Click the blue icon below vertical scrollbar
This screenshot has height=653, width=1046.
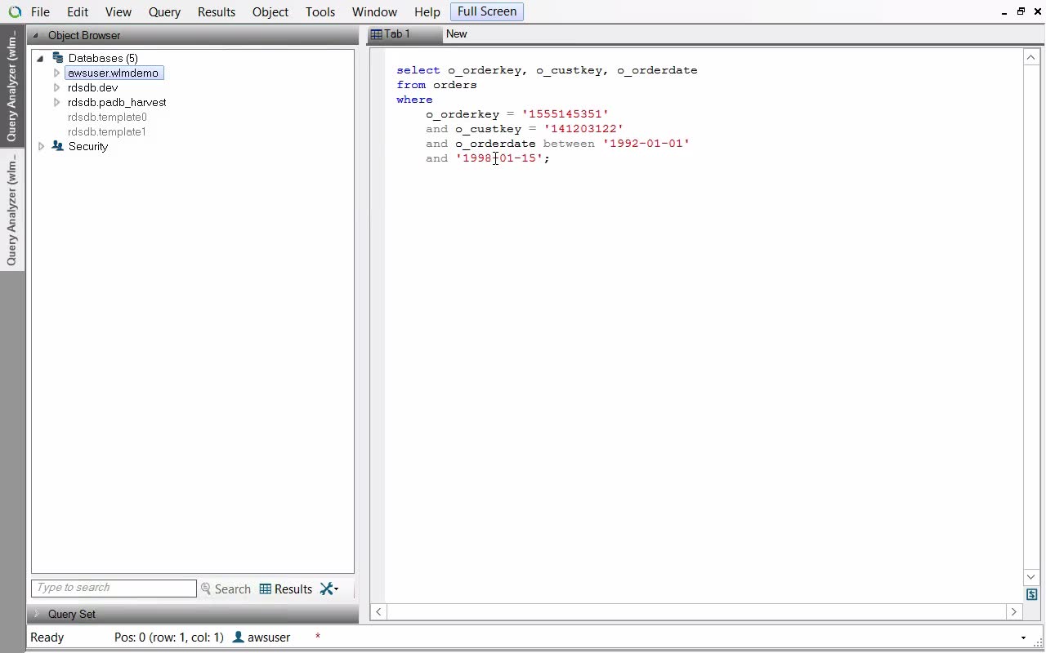pos(1031,595)
